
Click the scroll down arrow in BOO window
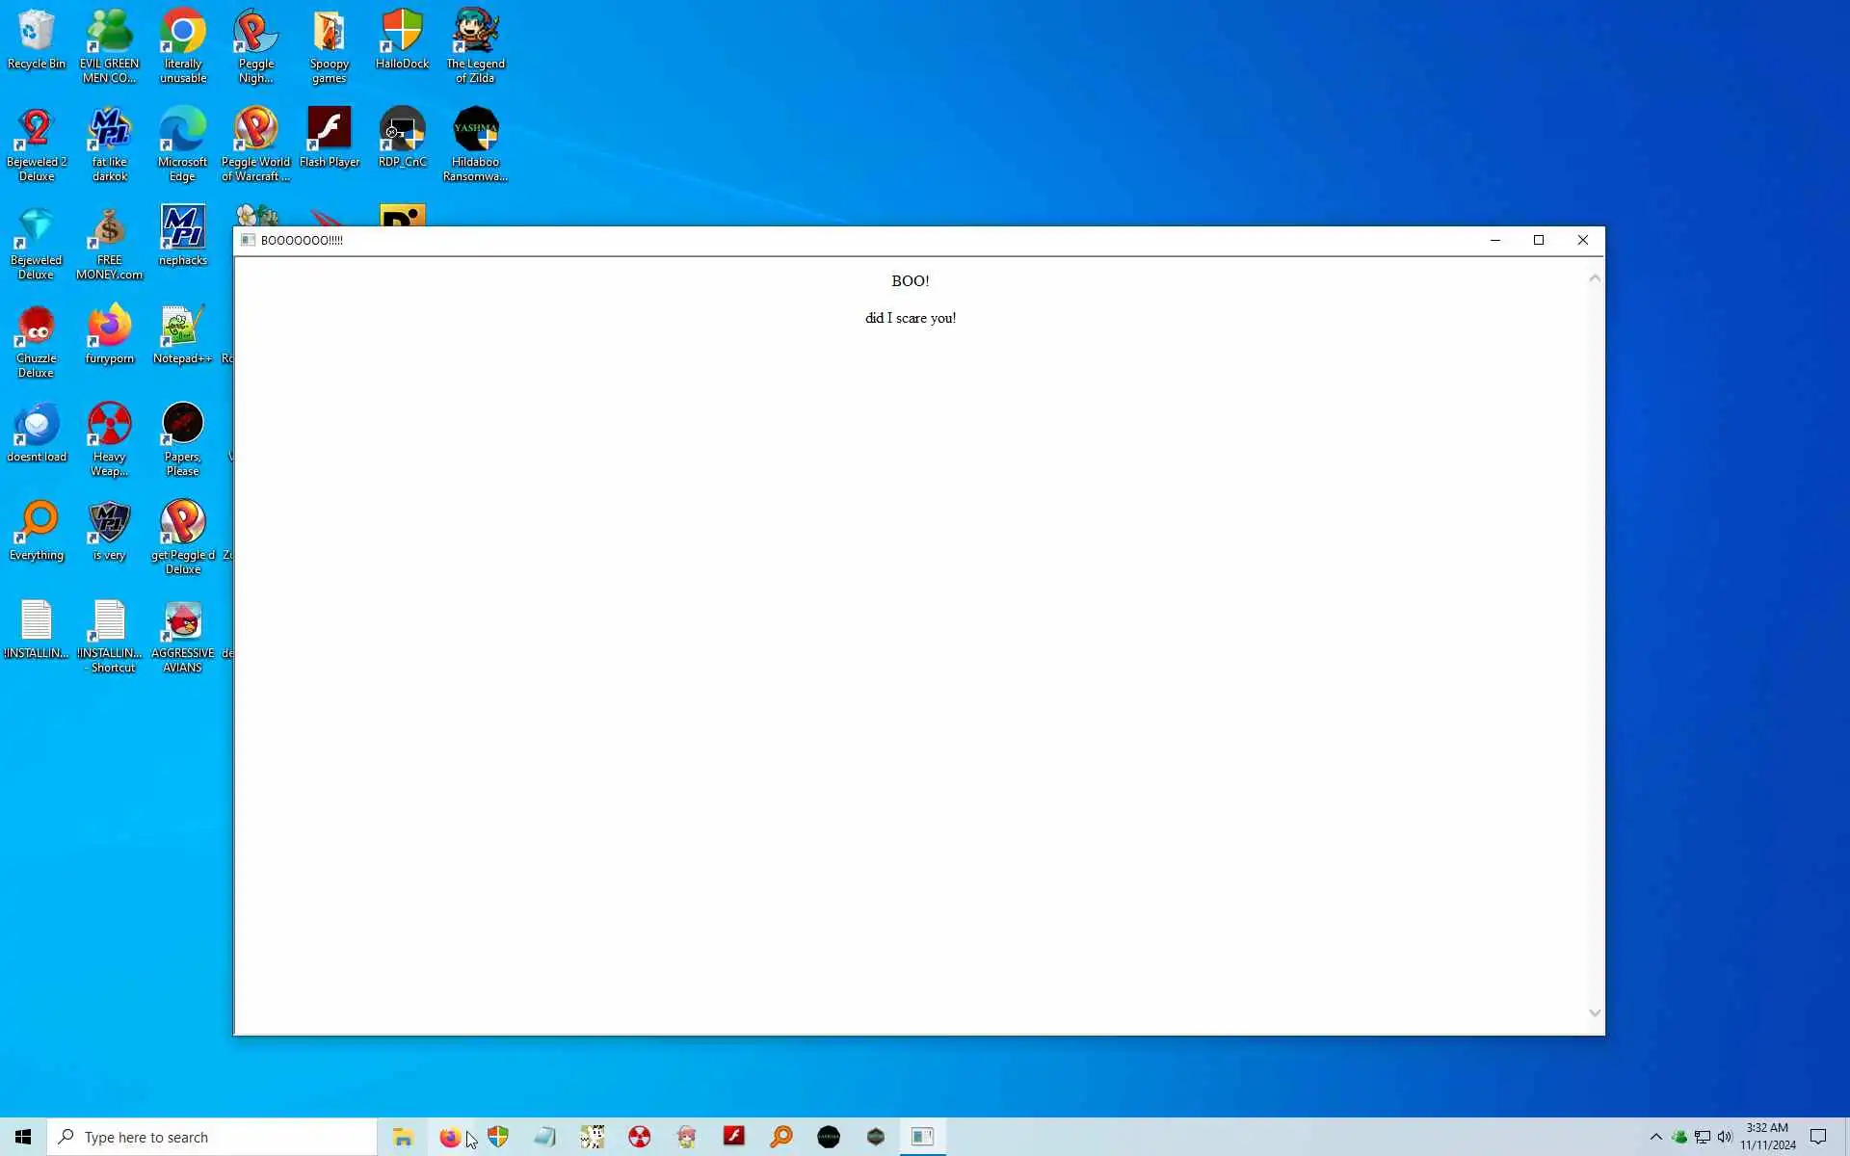tap(1594, 1012)
